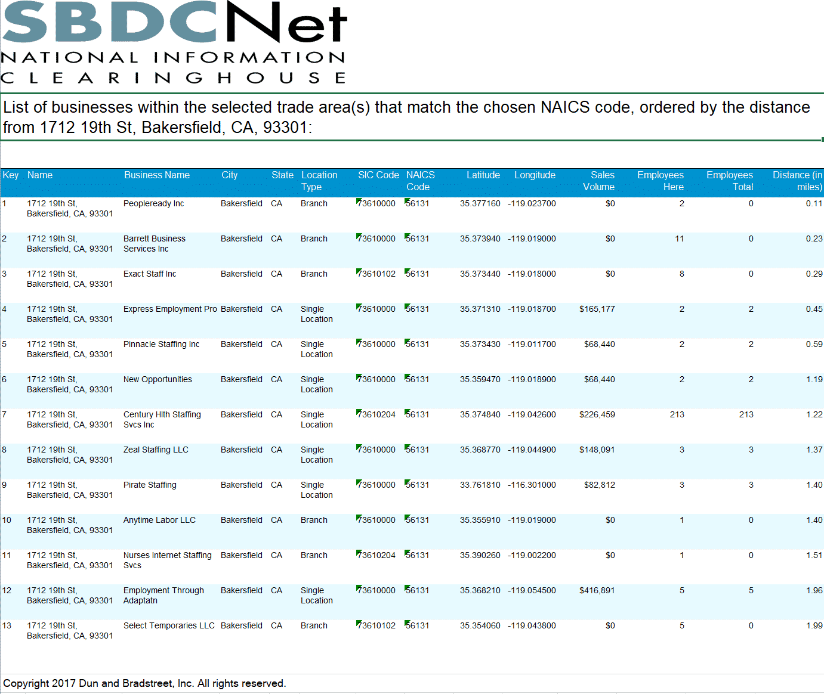824x694 pixels.
Task: Select the Sales Volume column header
Action: pos(599,181)
